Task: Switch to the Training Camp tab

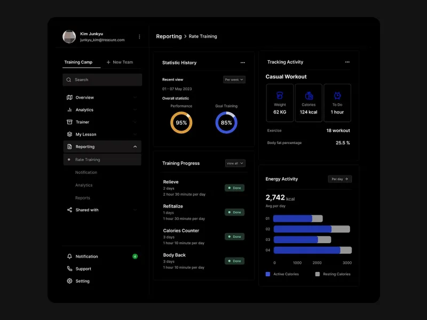Action: (78, 62)
